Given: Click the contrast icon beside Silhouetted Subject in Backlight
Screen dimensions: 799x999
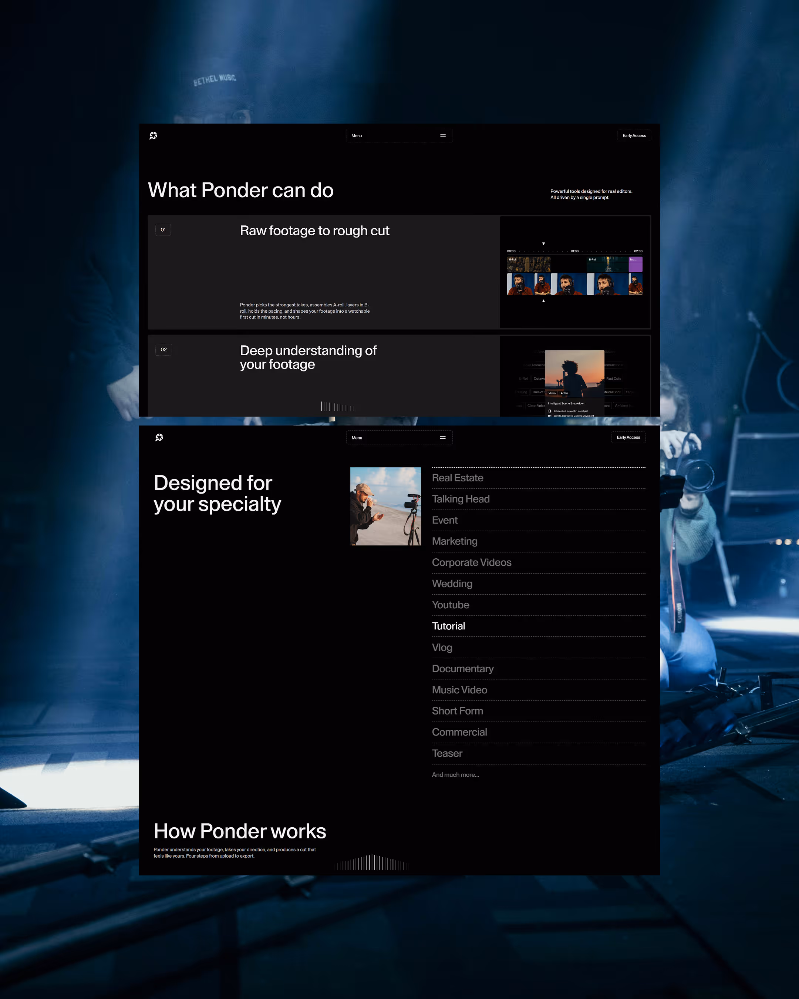Looking at the screenshot, I should point(550,411).
